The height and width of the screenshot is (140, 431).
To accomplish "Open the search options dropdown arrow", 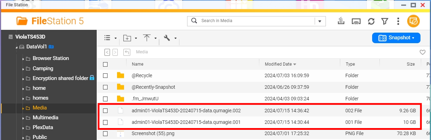I will pos(320,21).
